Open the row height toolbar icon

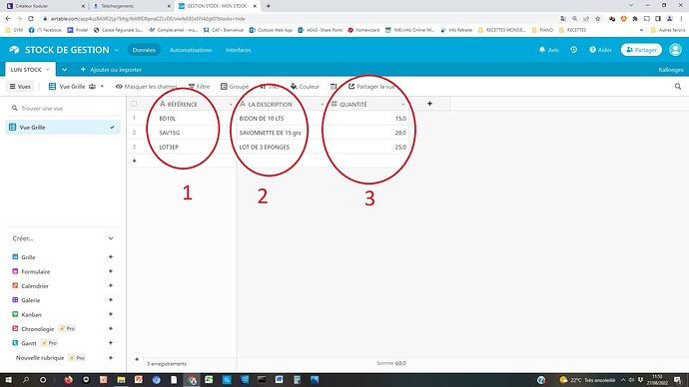point(334,87)
